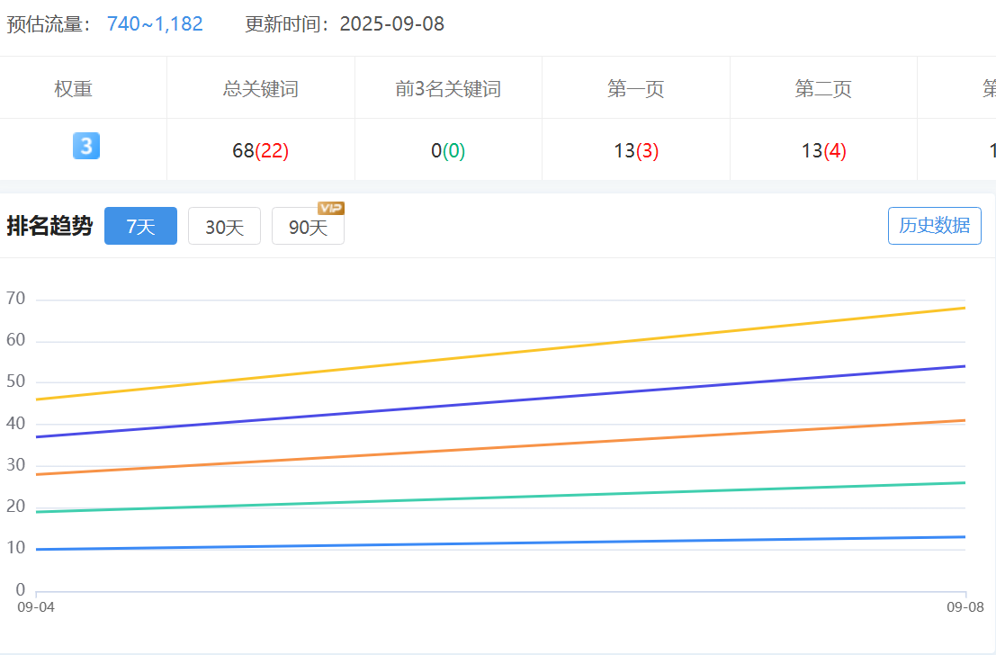The image size is (996, 655).
Task: Click the 前3名关键词 column header
Action: click(x=448, y=89)
